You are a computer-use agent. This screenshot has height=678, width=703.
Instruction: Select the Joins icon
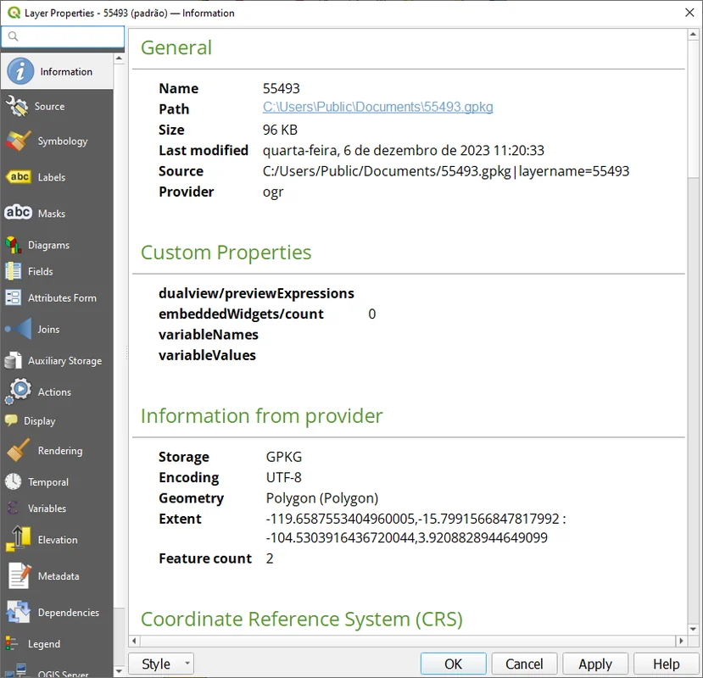pos(19,329)
